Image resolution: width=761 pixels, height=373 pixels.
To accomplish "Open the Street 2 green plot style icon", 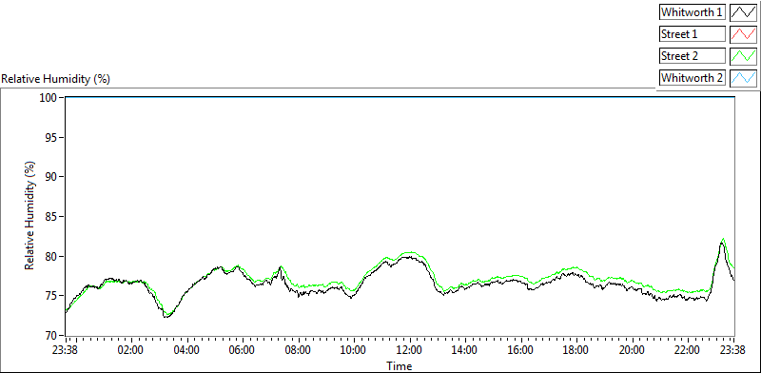I will tap(743, 56).
